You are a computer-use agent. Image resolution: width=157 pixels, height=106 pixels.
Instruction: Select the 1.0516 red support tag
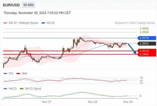click(x=147, y=51)
